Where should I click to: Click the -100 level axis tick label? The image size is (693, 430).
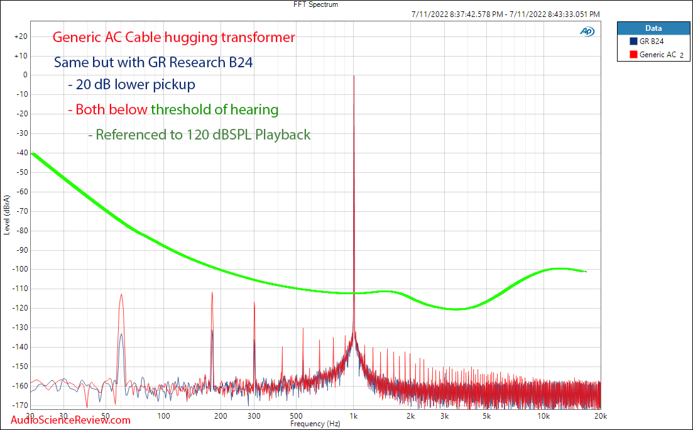click(x=20, y=269)
